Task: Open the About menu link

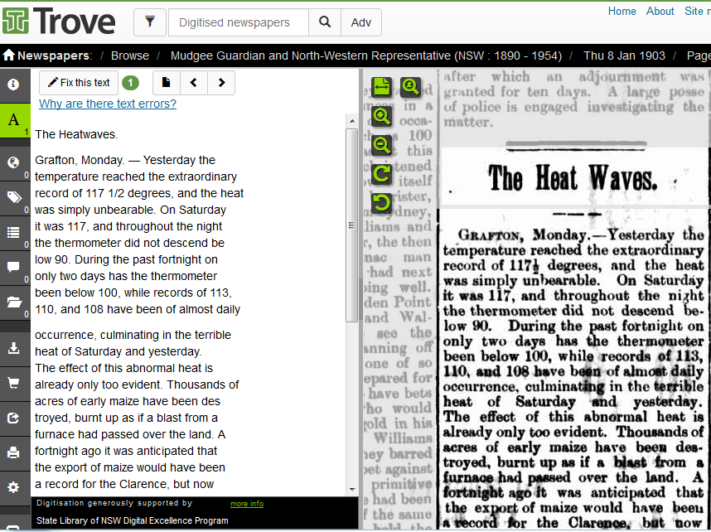Action: click(x=660, y=11)
